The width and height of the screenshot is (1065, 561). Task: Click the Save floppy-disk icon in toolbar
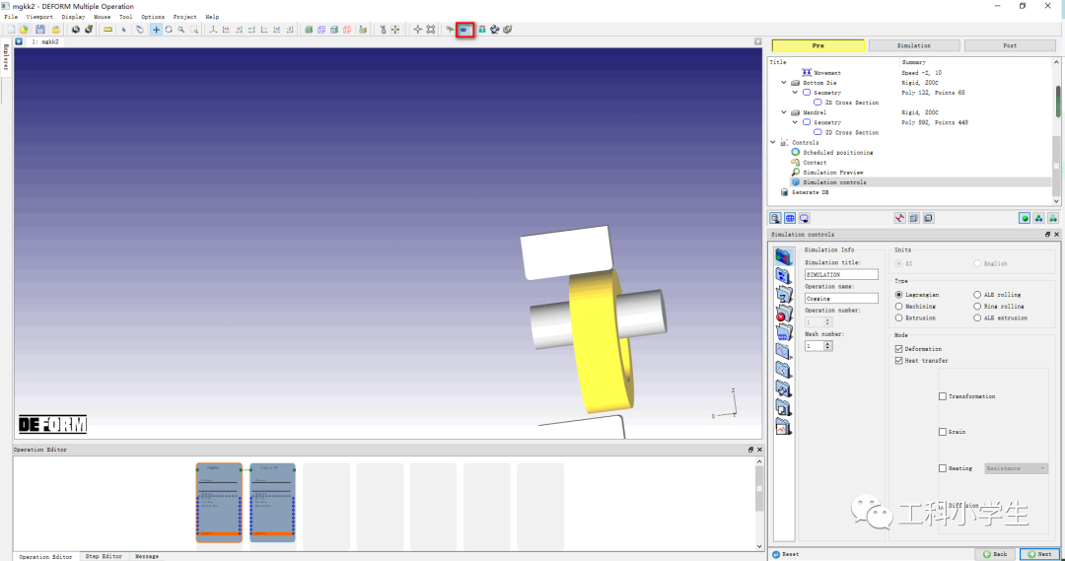coord(40,30)
